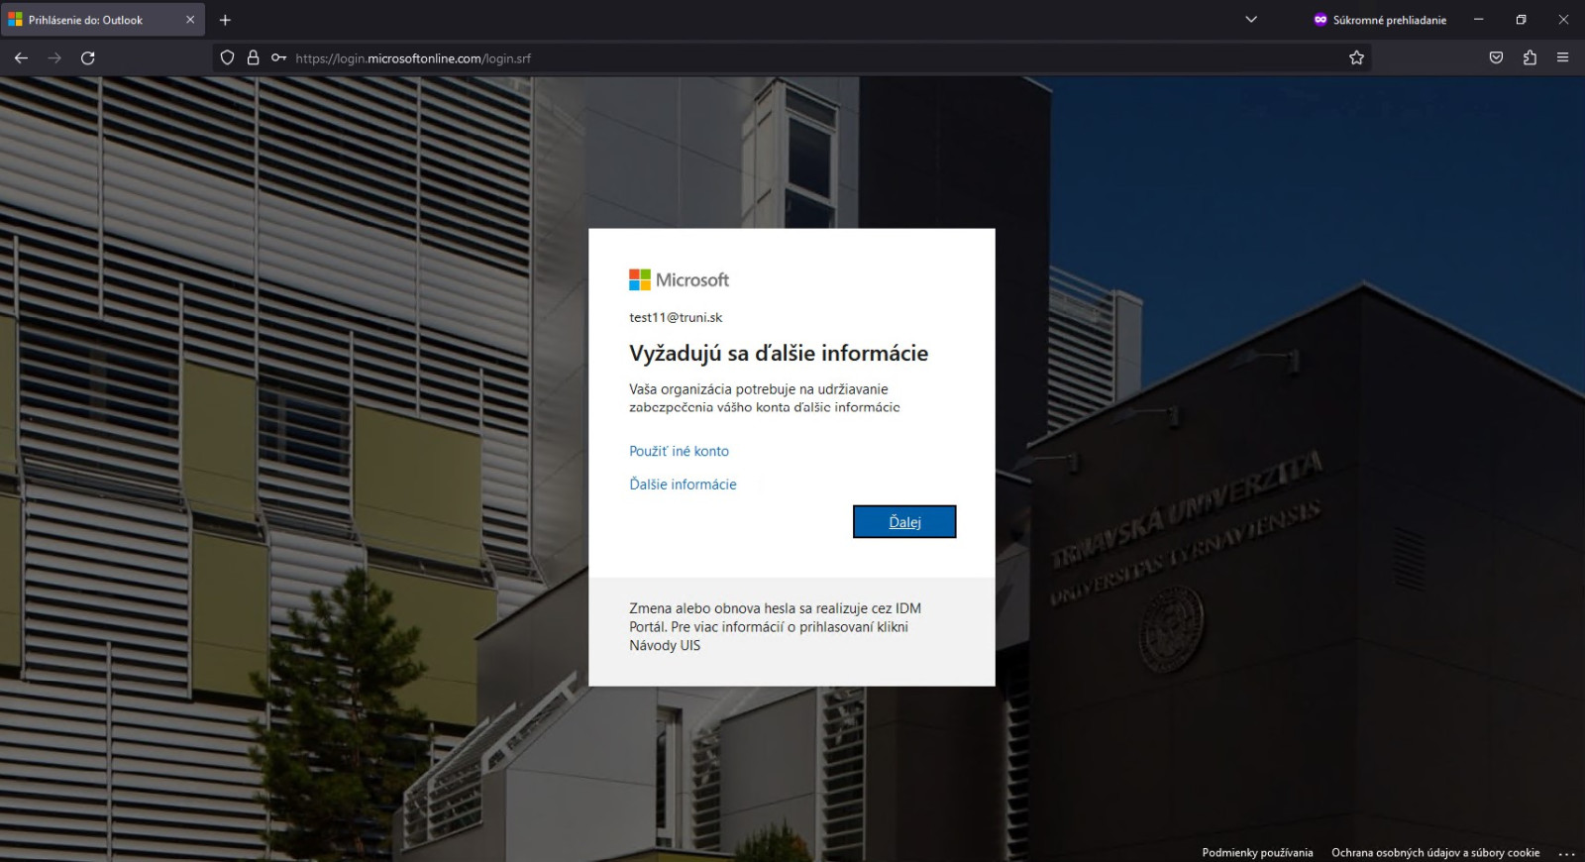The image size is (1585, 862).
Task: Open the Pocket save icon
Action: pyautogui.click(x=1496, y=57)
